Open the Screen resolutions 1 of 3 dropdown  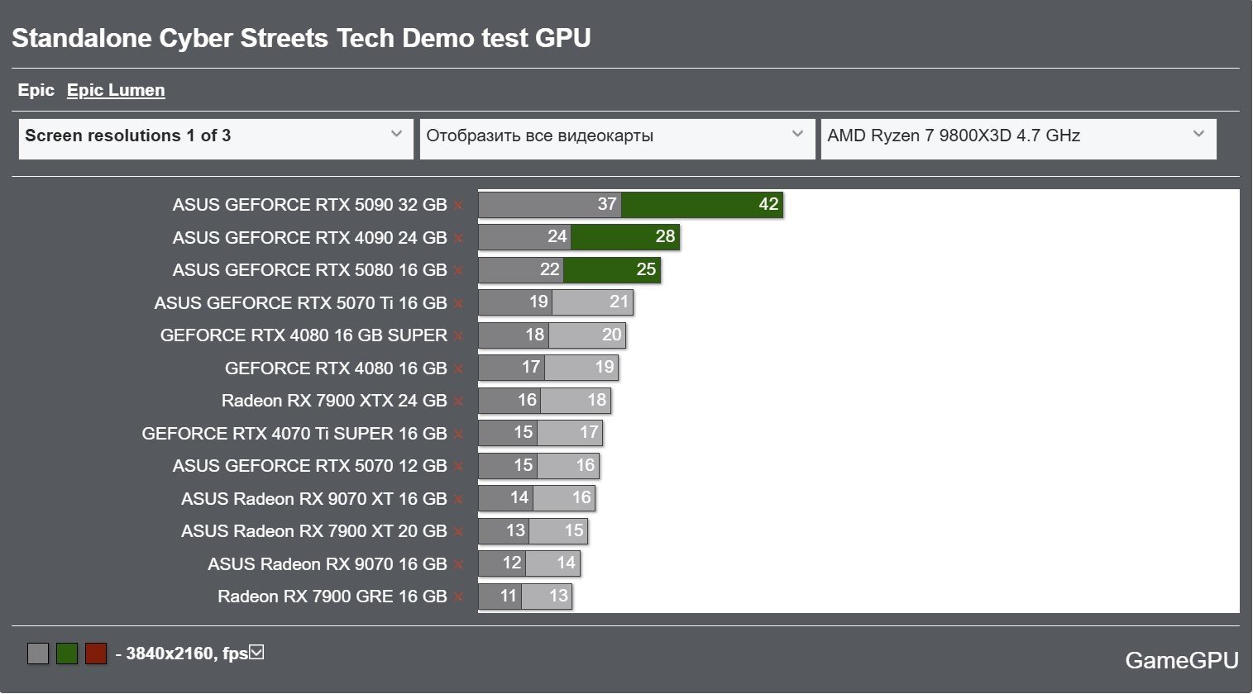click(215, 136)
